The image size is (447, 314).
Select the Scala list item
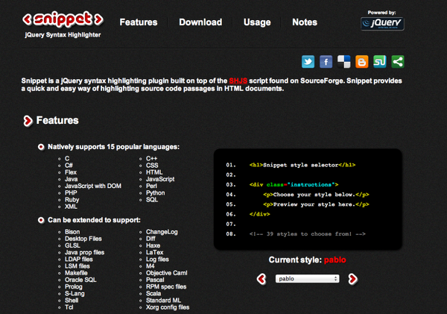(153, 293)
